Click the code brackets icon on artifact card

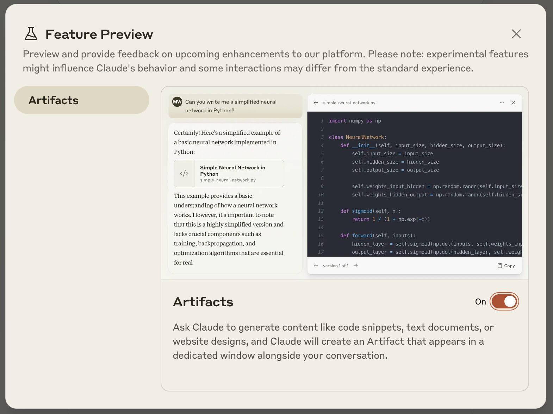pyautogui.click(x=184, y=174)
